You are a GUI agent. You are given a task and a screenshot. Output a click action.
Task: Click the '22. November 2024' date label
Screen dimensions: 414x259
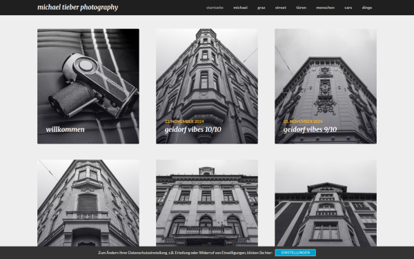[x=184, y=122]
